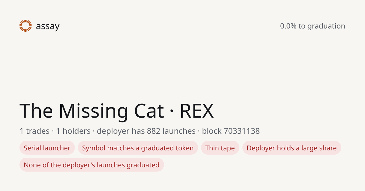Select the "Deployer holds a large share" tag
Viewport: 365px width, 191px height.
click(x=292, y=148)
